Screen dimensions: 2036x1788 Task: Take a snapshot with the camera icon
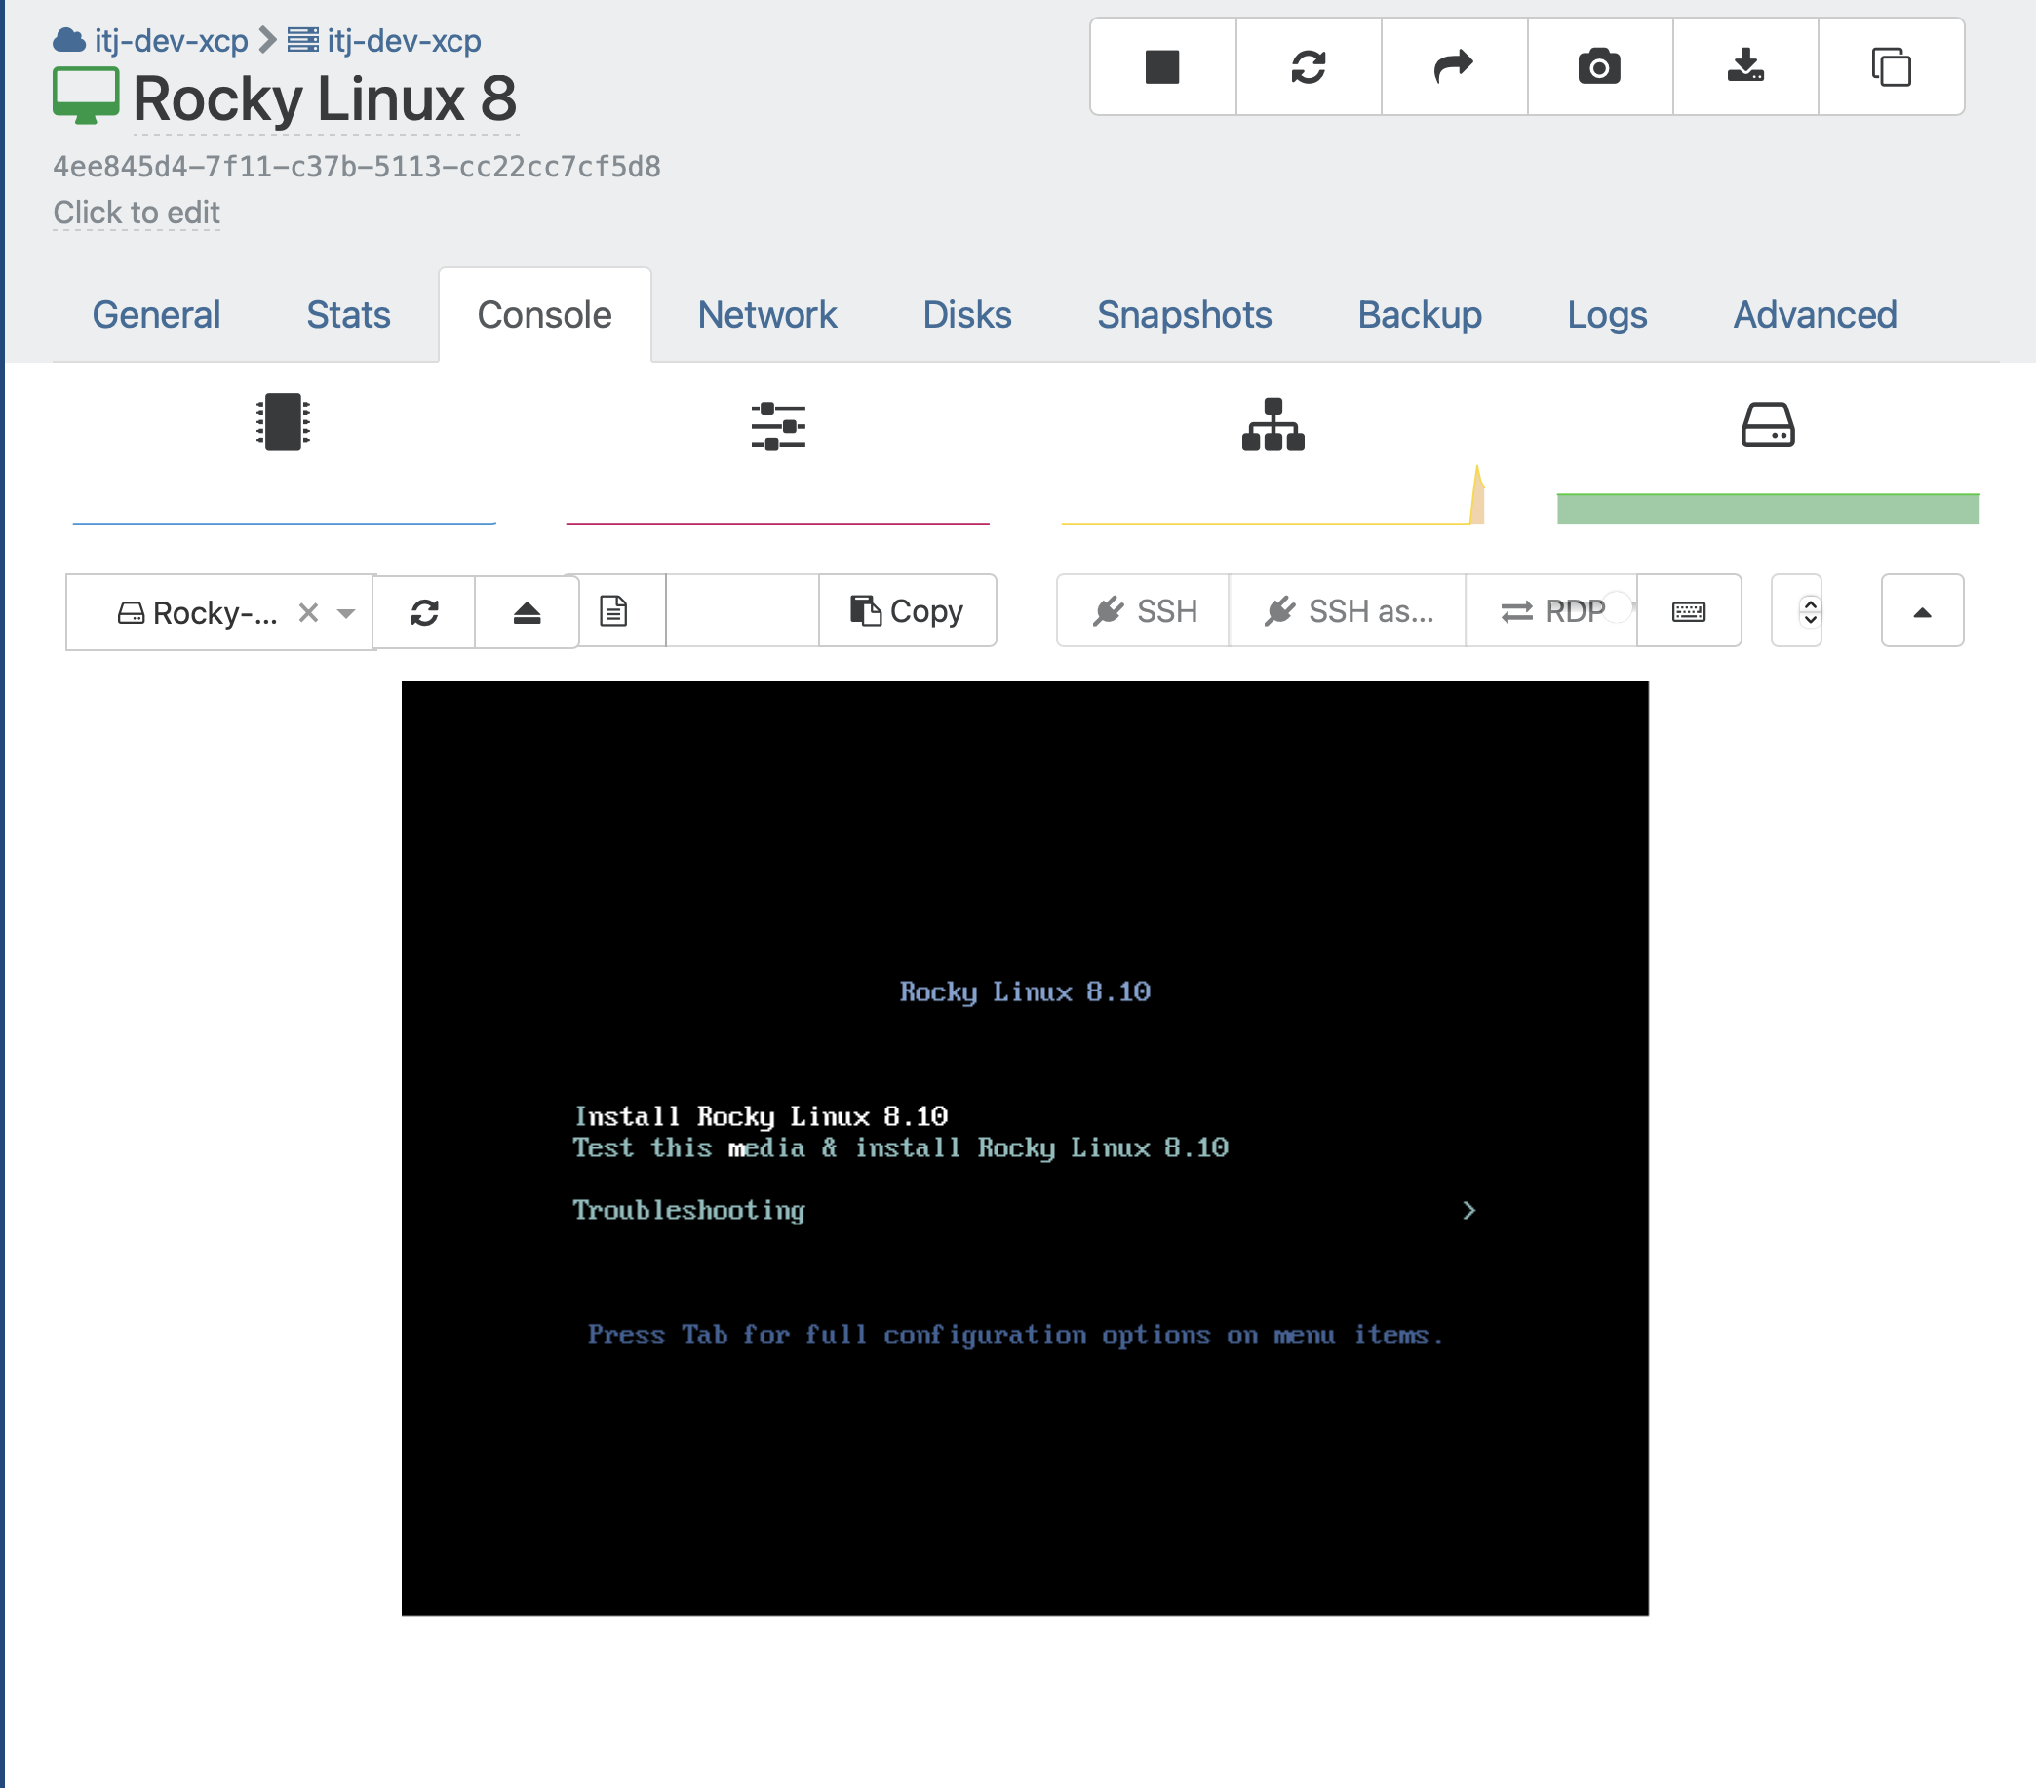tap(1600, 66)
